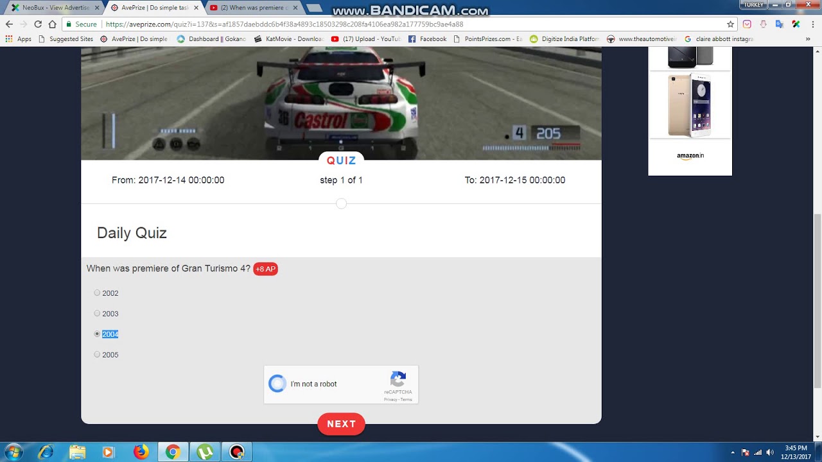
Task: Click the red NEXT button
Action: coord(341,424)
